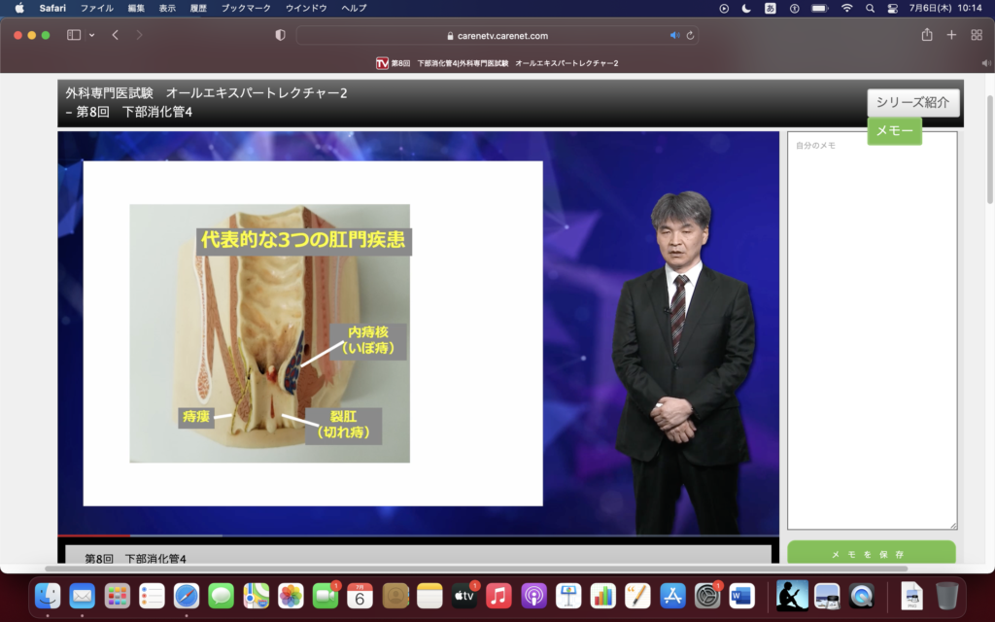Image resolution: width=995 pixels, height=622 pixels.
Task: Open Control Center in menu bar
Action: coord(892,8)
